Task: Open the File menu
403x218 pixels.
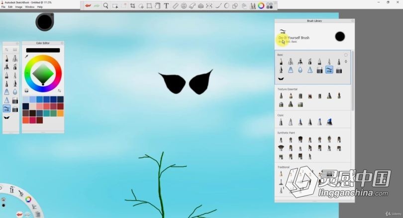Action: pos(3,7)
